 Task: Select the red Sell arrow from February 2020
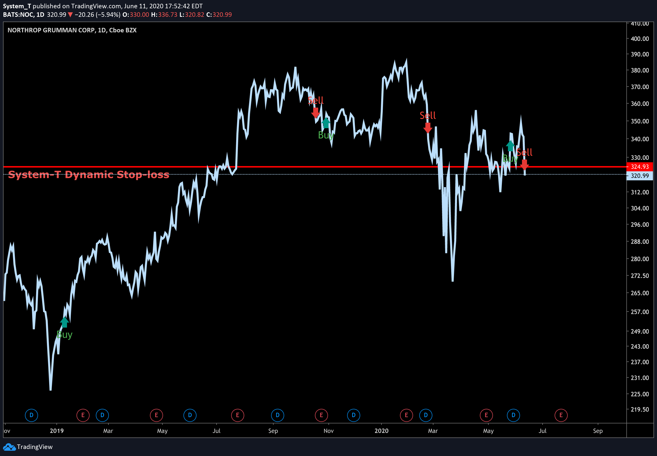tap(428, 128)
